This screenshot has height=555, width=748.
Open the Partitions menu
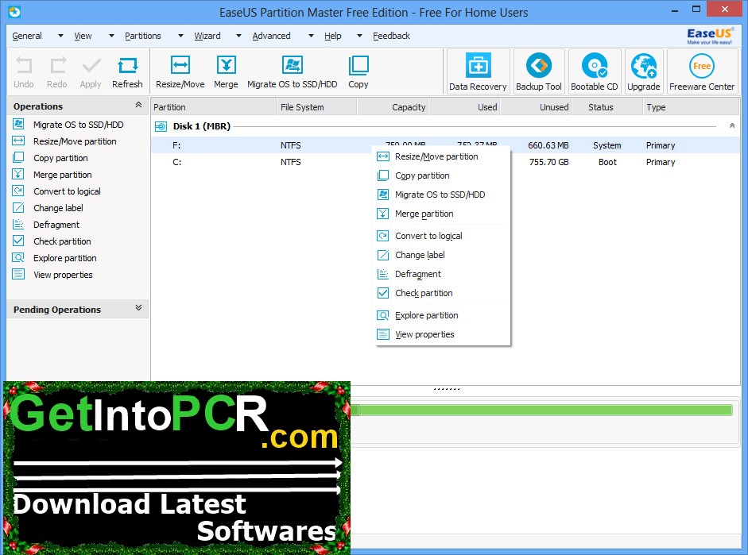pos(142,36)
